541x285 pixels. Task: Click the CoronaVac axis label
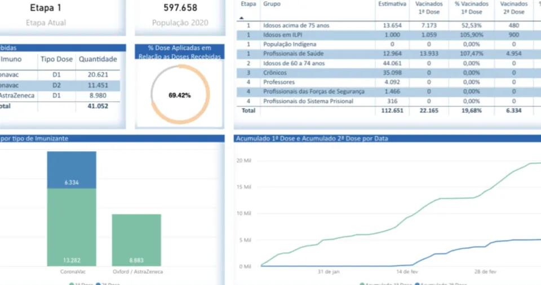click(73, 272)
